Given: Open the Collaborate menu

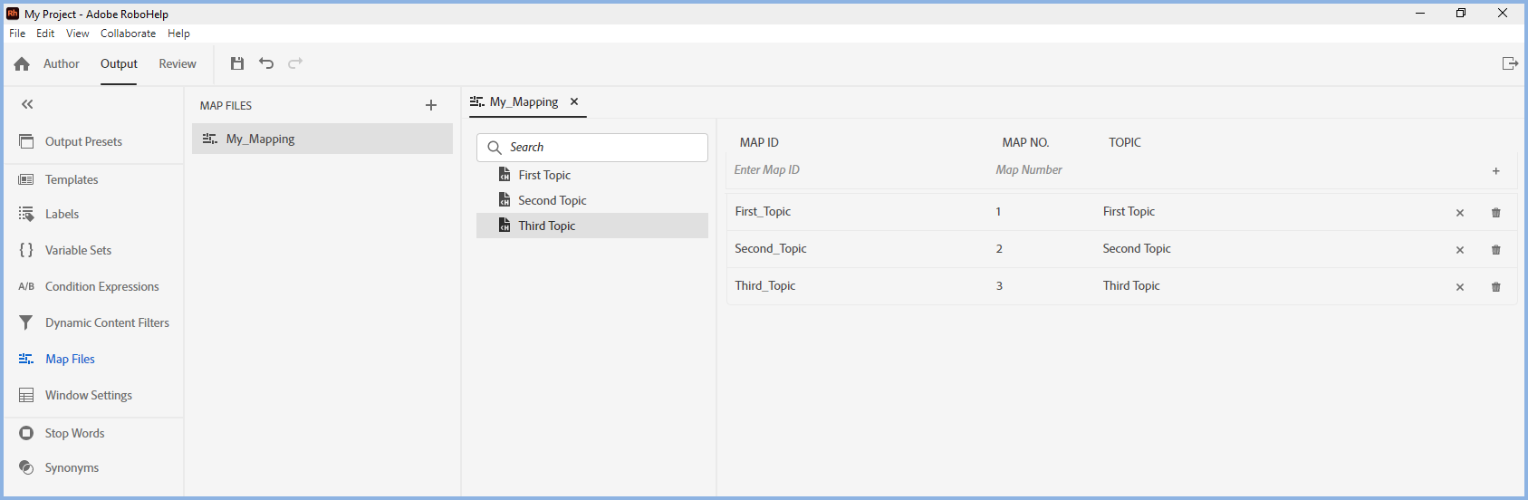Looking at the screenshot, I should click(x=128, y=34).
